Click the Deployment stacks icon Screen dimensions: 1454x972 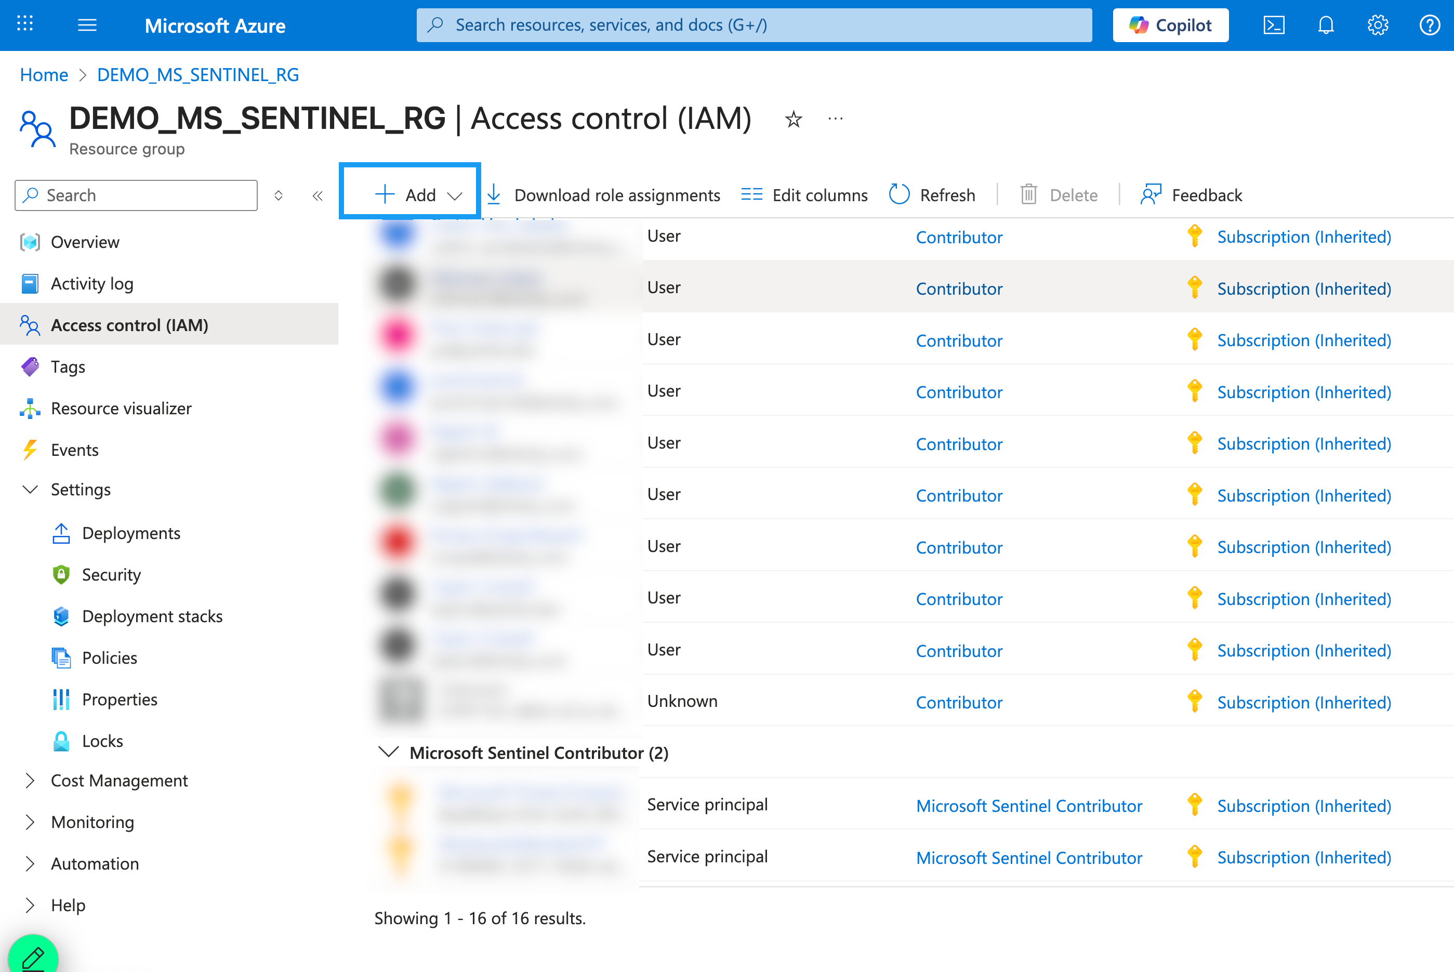click(x=61, y=616)
